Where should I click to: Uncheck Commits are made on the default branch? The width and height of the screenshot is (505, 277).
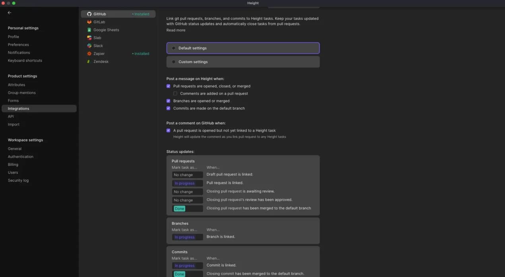pos(168,108)
